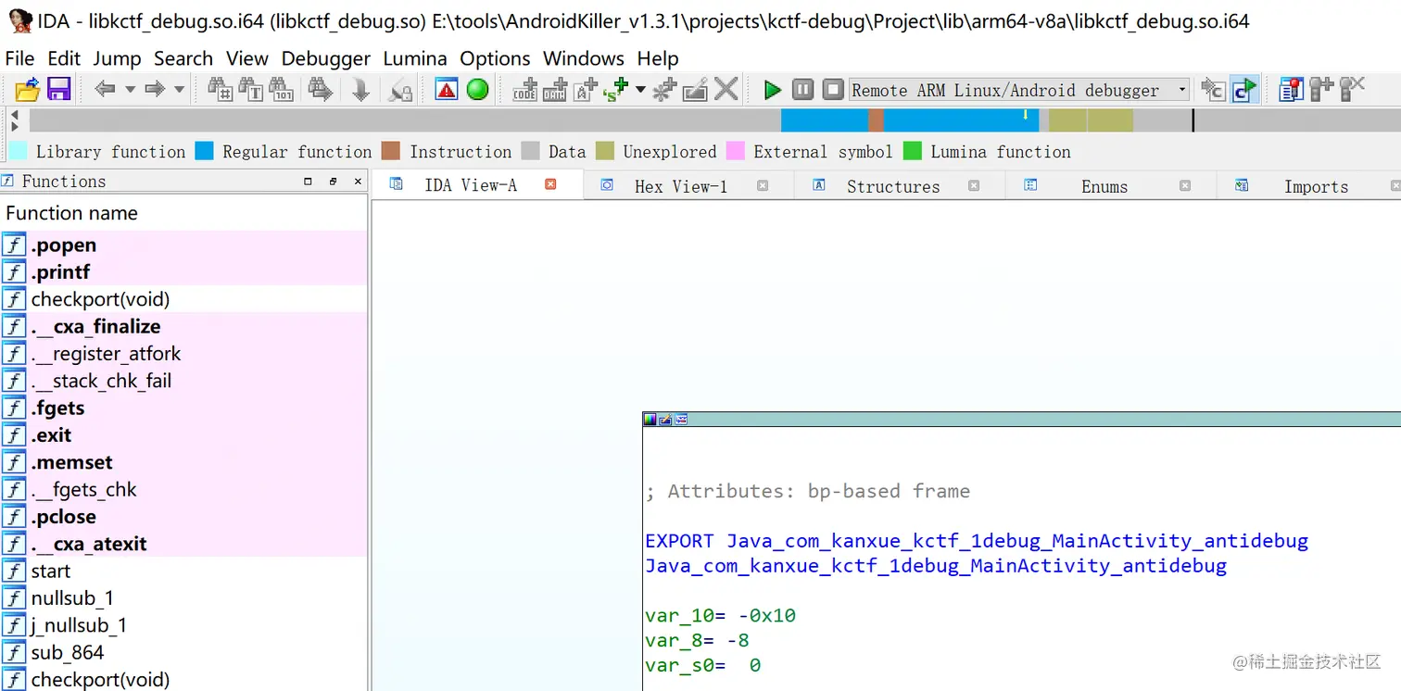Float the Functions panel with restore icon
The height and width of the screenshot is (691, 1401).
tap(333, 182)
